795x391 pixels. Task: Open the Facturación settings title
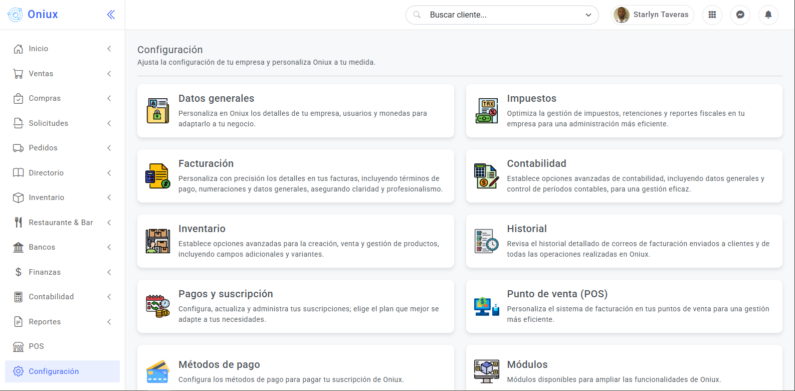click(206, 164)
